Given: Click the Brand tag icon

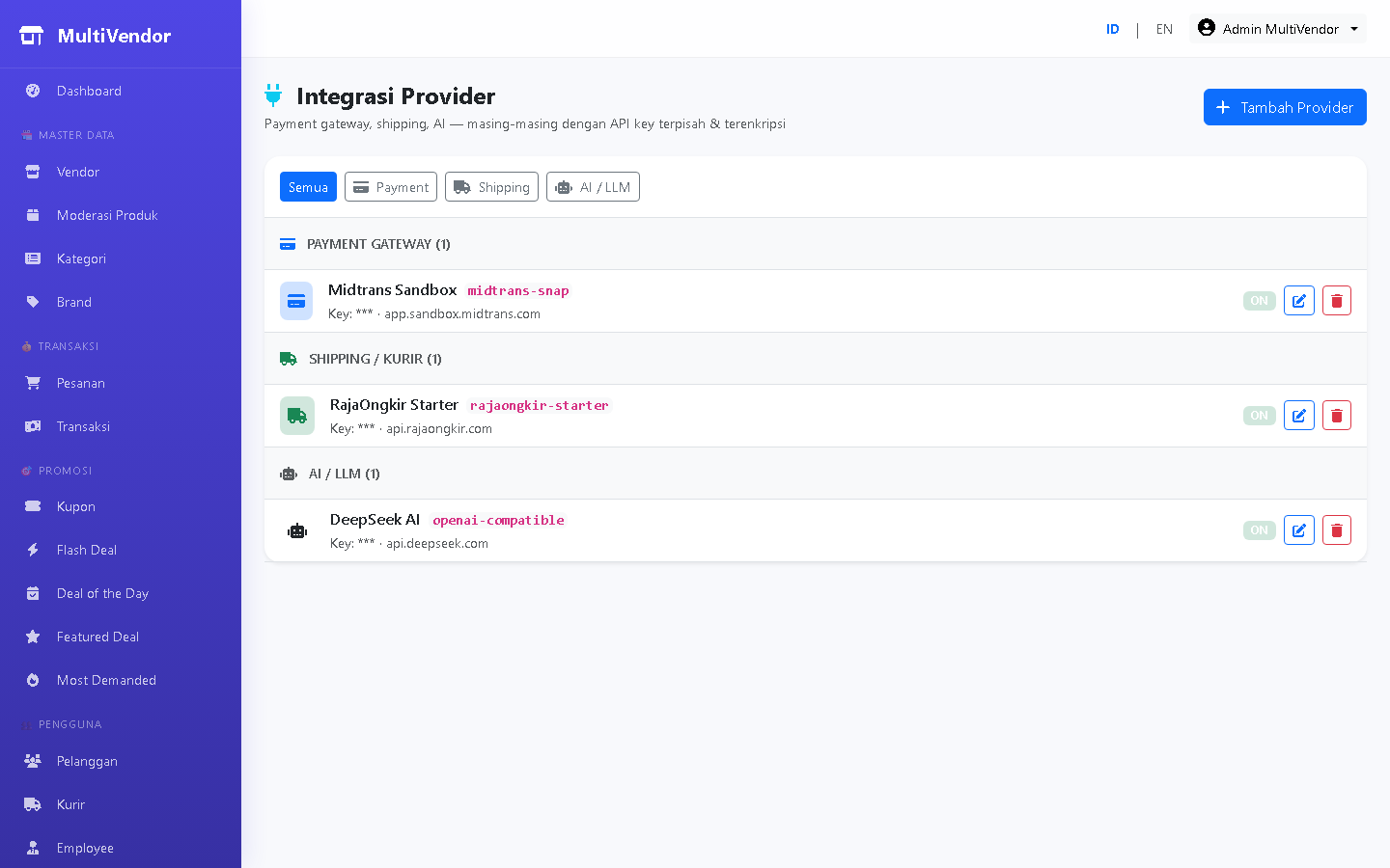Looking at the screenshot, I should pyautogui.click(x=33, y=302).
